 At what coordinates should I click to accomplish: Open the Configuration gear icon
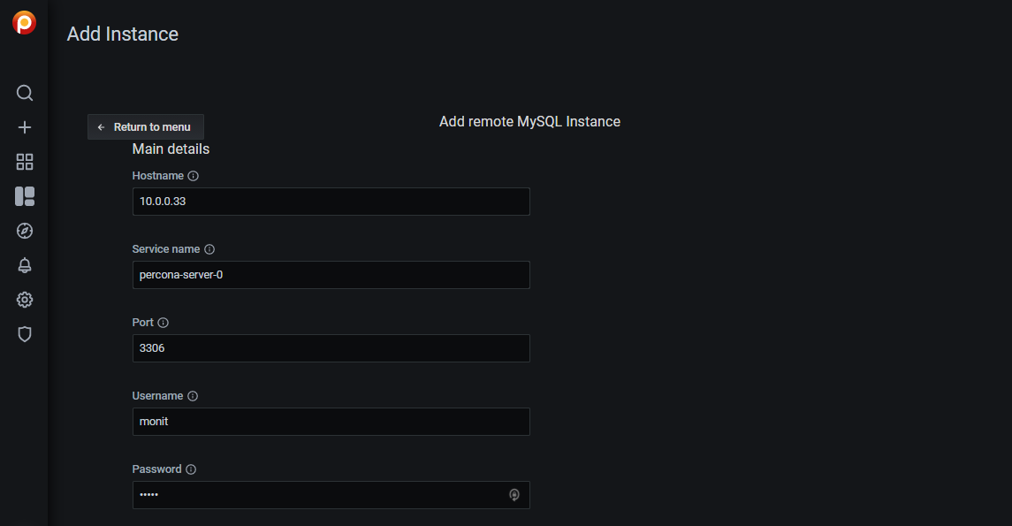pos(25,300)
